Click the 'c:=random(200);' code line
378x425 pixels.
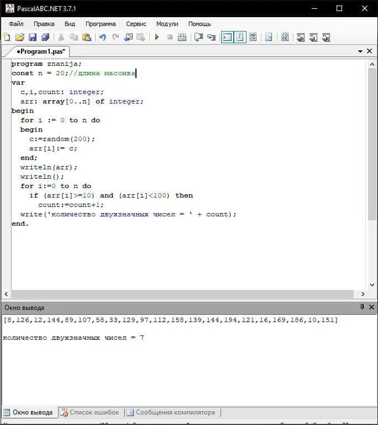(x=62, y=139)
